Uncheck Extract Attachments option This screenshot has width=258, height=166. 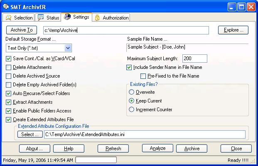coord(9,102)
